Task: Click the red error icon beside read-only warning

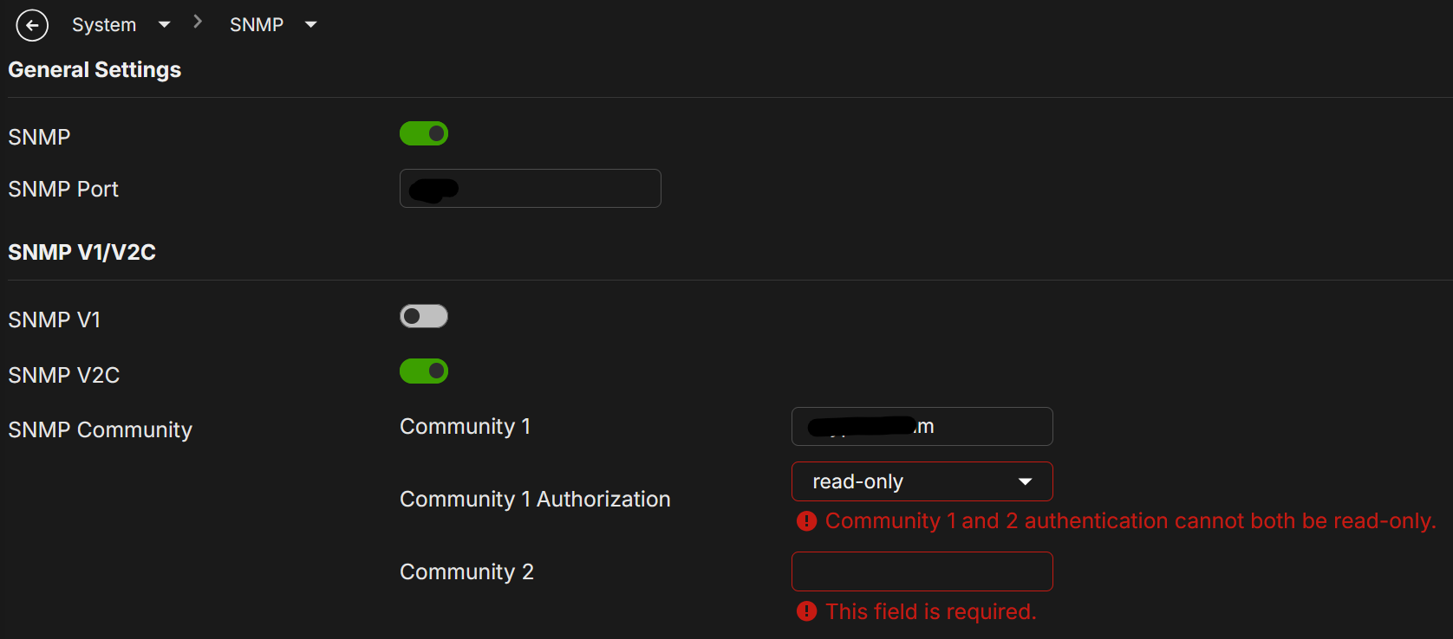Action: [807, 521]
